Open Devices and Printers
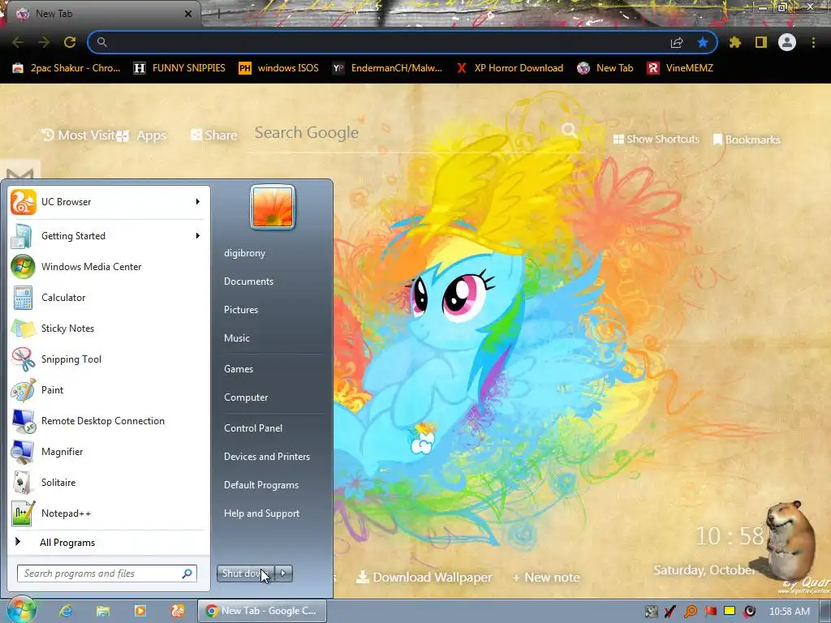 266,457
